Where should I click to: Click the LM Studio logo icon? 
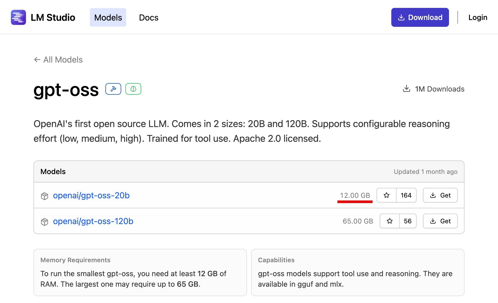18,17
